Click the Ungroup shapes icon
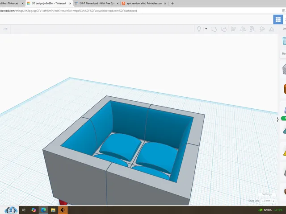Screen dimensions: 286x214 224,29
